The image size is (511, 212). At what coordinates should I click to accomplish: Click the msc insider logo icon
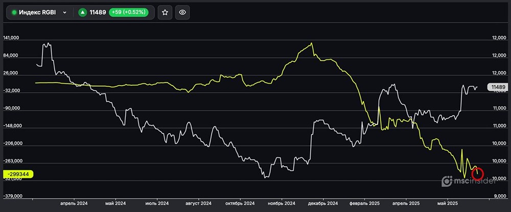click(x=446, y=180)
